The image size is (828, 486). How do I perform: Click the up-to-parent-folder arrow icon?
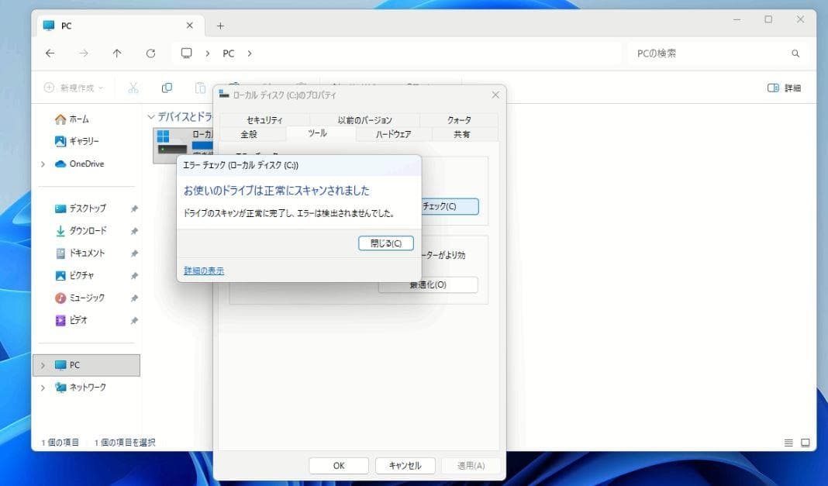pos(117,53)
